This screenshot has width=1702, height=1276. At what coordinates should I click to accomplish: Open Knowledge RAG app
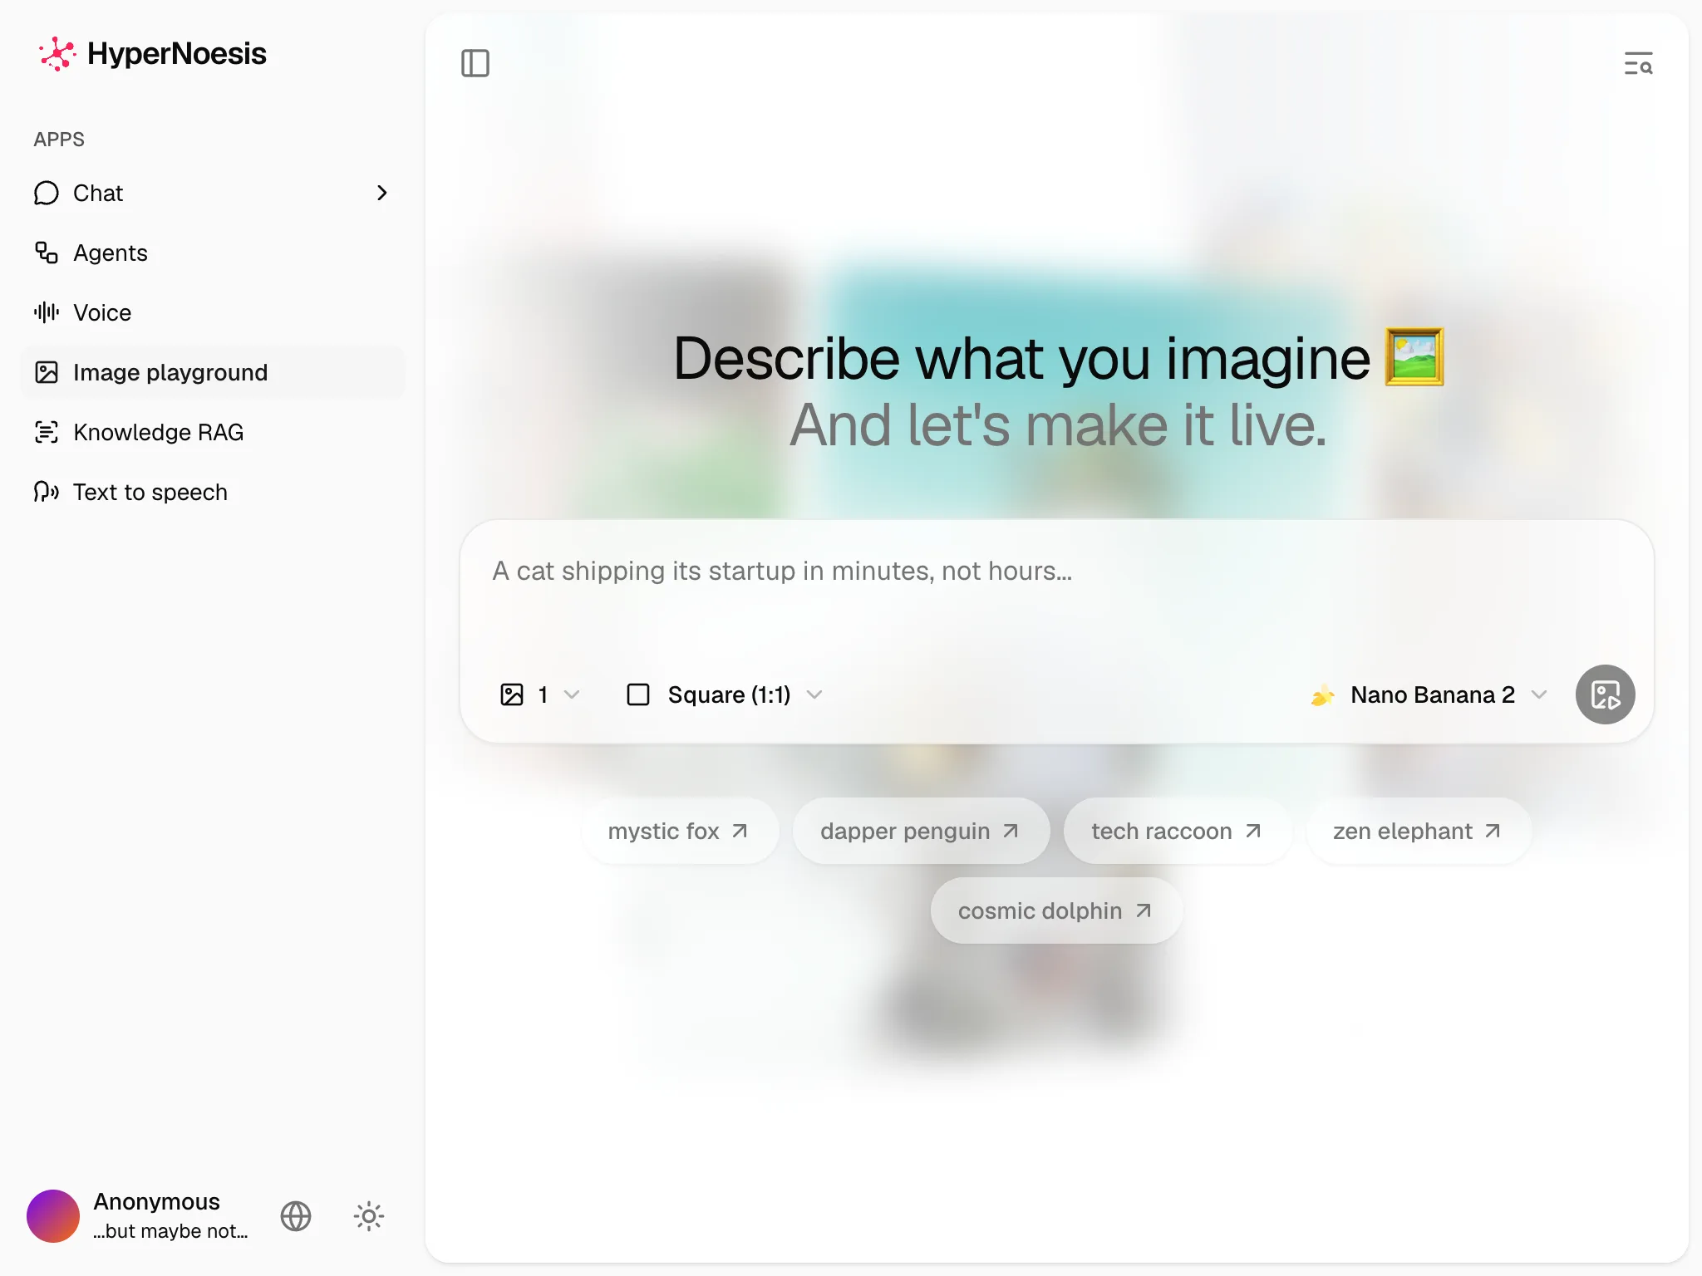coord(213,432)
